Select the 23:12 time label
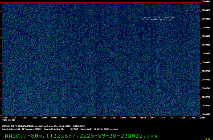213x140 pixels. coord(123,118)
